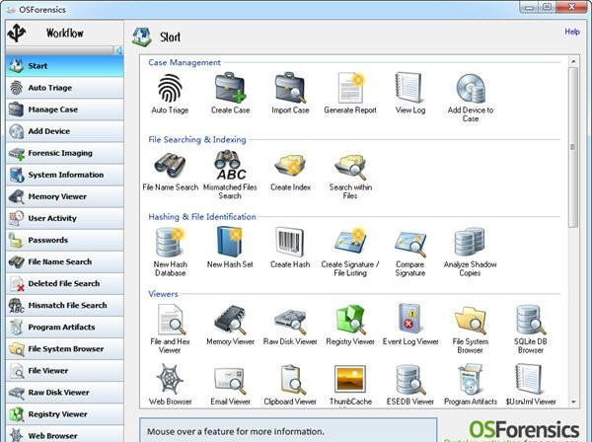Collapse the Workflow sidebar with arrow

(118, 50)
